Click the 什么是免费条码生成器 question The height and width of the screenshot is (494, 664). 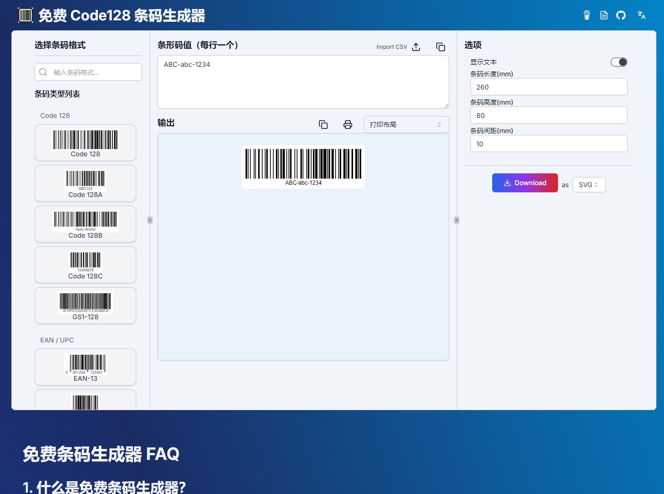(x=104, y=487)
